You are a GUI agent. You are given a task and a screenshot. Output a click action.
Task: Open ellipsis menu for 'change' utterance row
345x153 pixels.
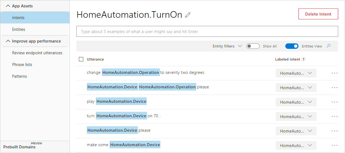click(334, 73)
